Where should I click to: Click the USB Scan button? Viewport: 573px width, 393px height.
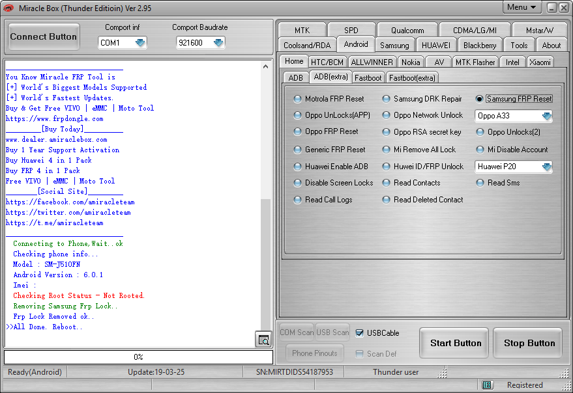coord(332,332)
